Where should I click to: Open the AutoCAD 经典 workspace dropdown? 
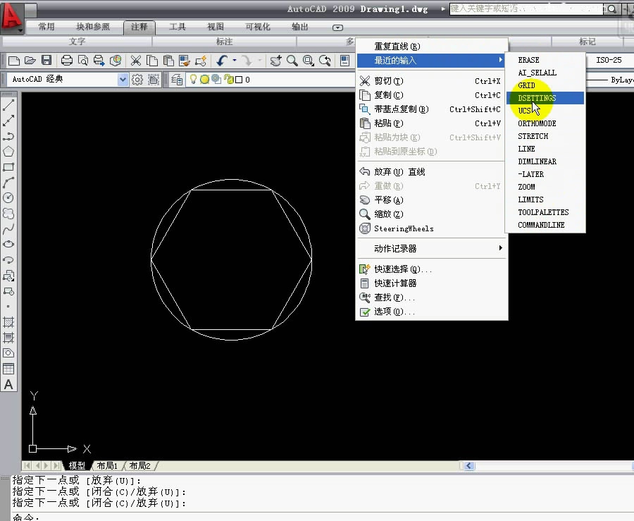click(123, 79)
